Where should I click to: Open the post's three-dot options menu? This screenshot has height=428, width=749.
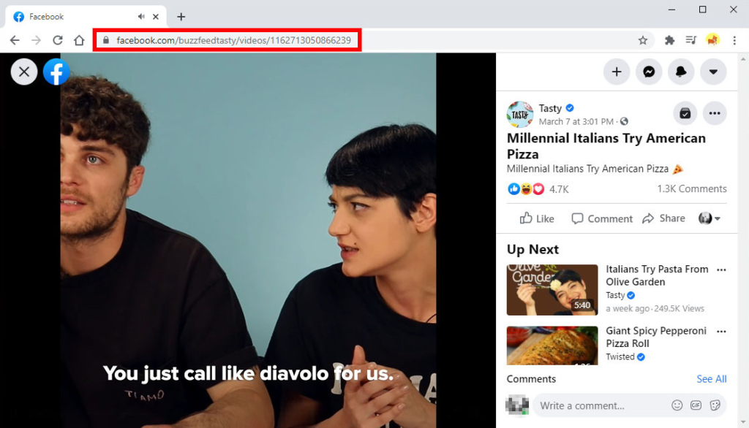pos(715,112)
